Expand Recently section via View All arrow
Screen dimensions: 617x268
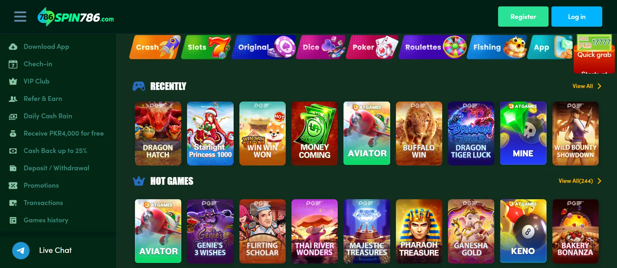tap(587, 86)
